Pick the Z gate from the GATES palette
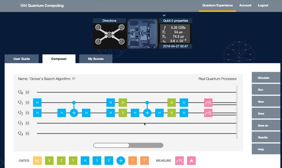Image resolution: width=282 pixels, height=168 pixels. 61,160
